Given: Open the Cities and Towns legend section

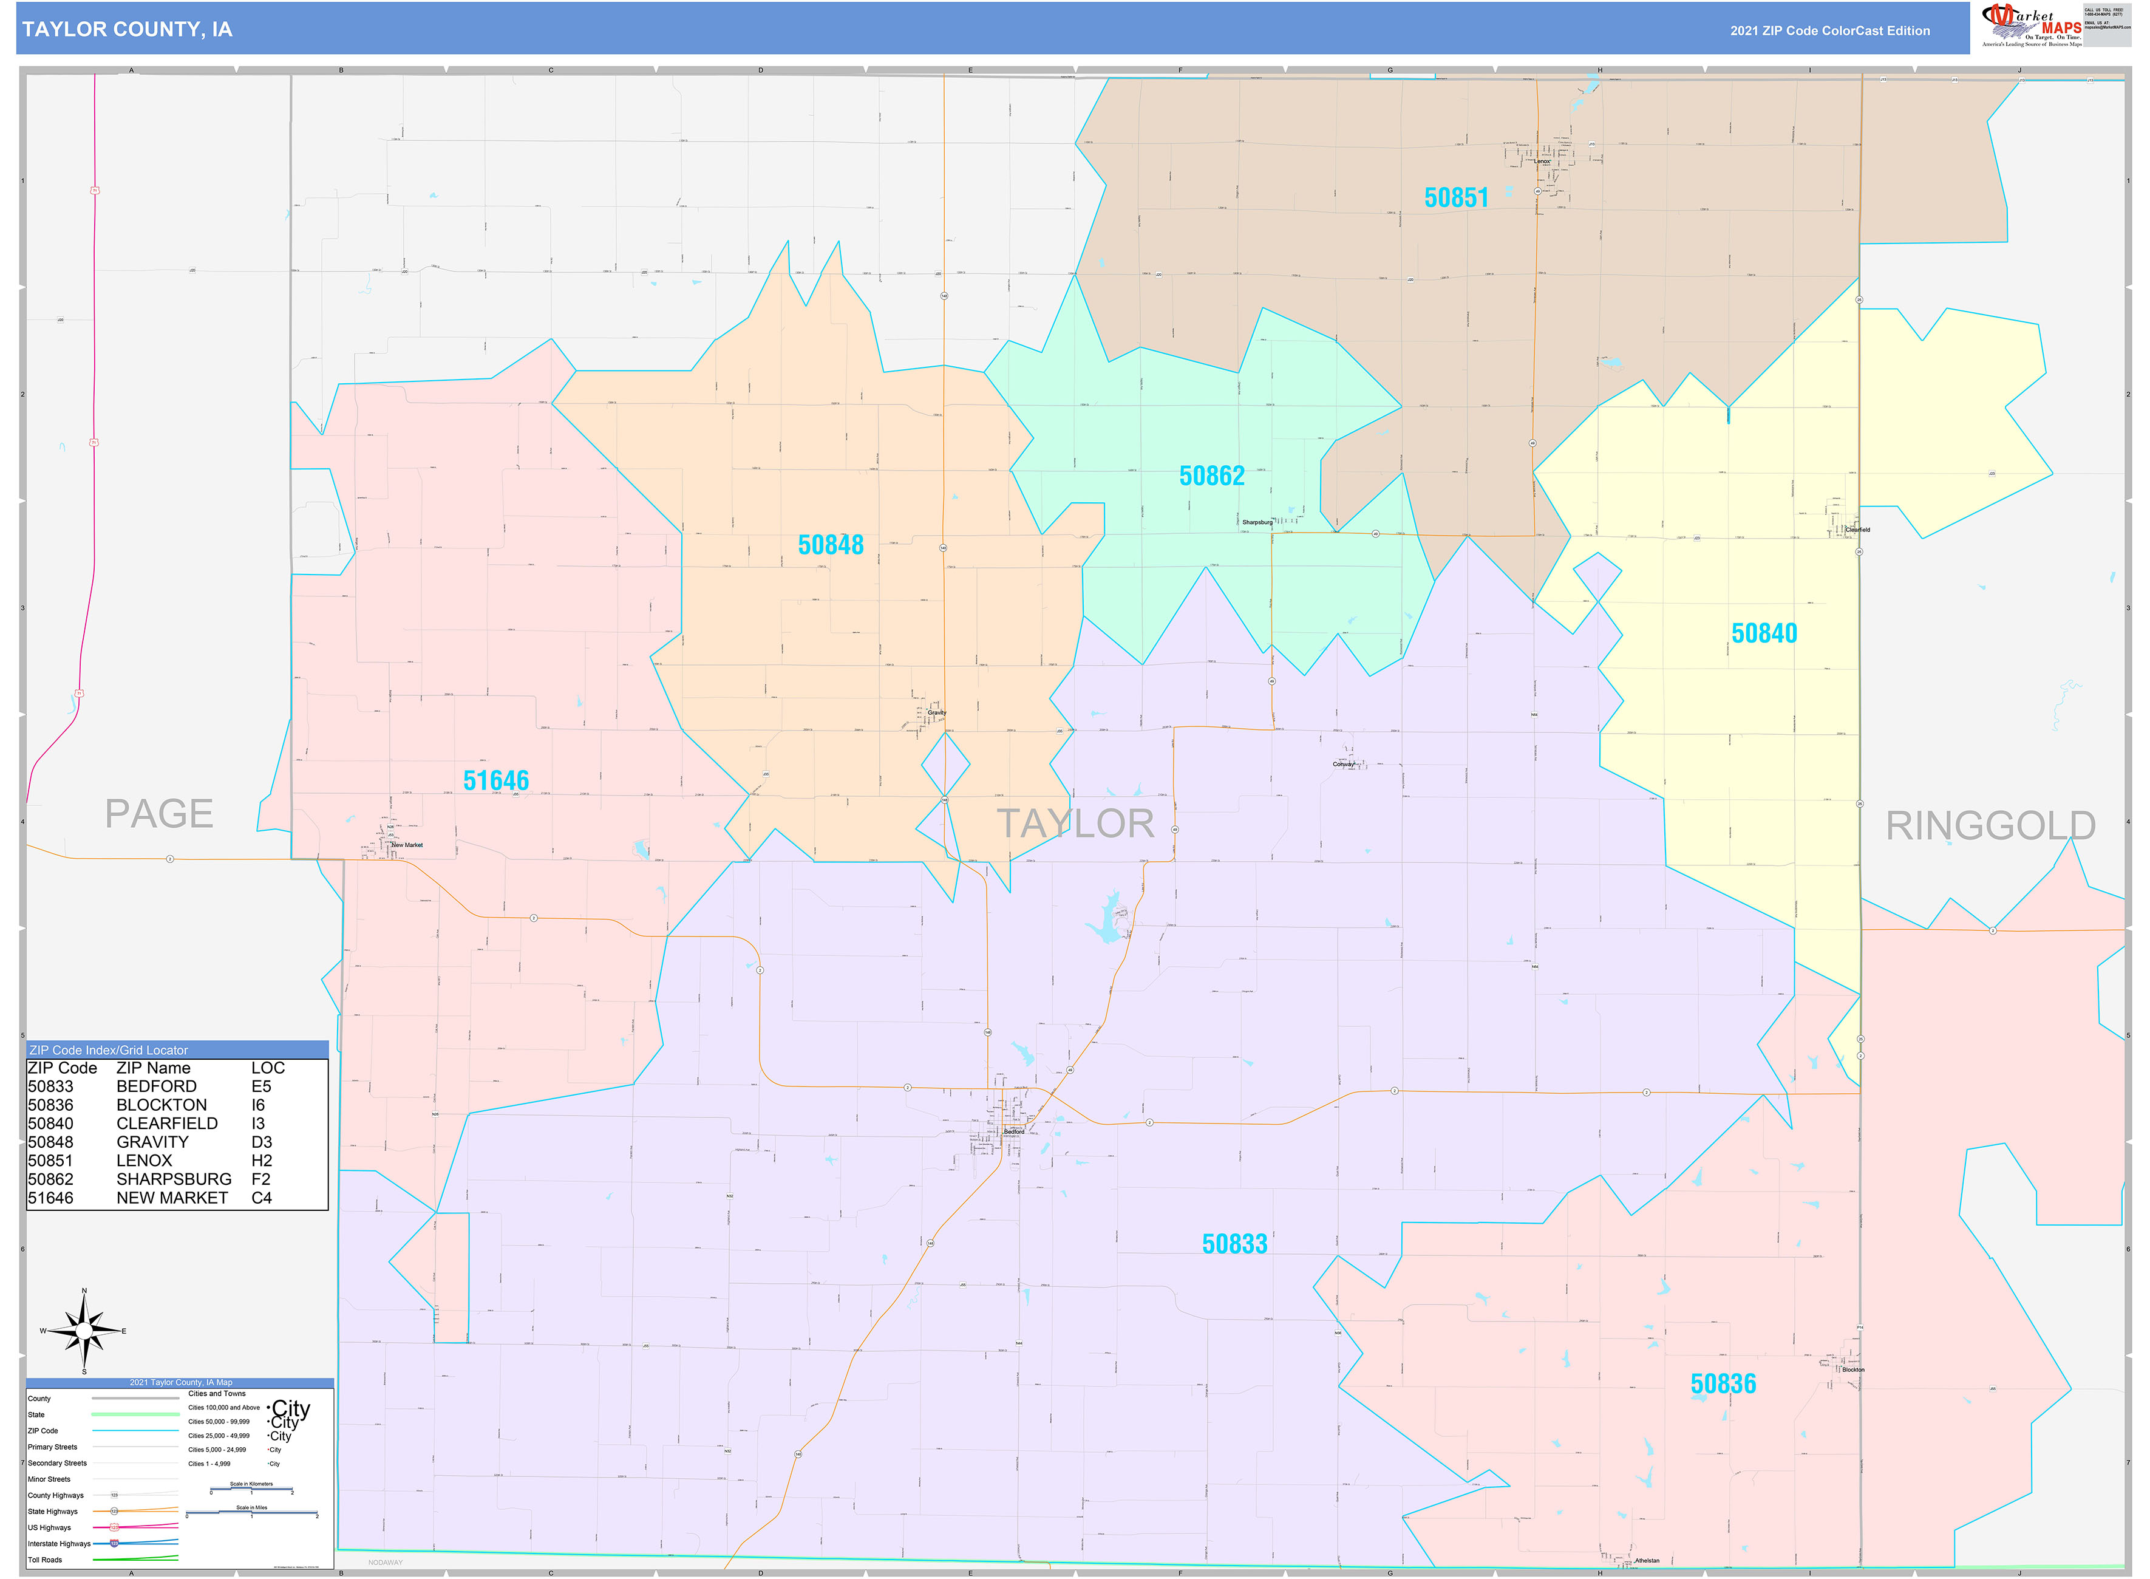Looking at the screenshot, I should 218,1394.
